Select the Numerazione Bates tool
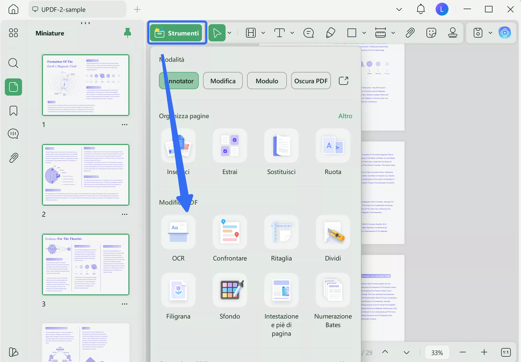 [x=333, y=290]
